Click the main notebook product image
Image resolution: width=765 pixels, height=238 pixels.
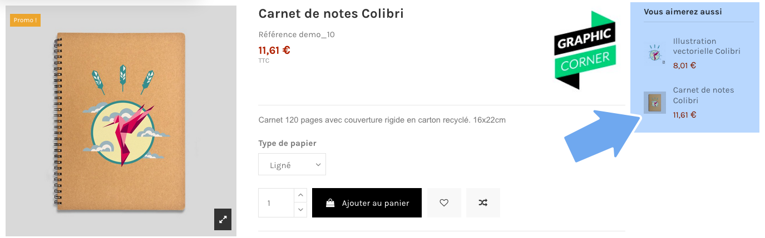click(x=120, y=121)
